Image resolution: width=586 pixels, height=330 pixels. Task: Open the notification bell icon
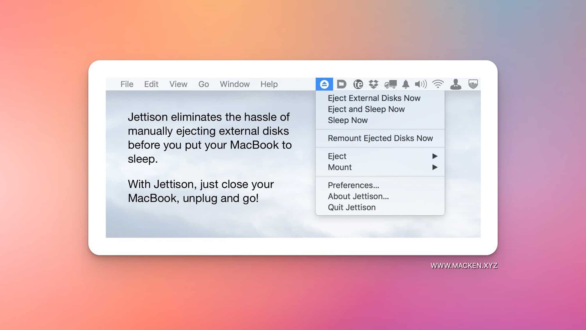(406, 84)
